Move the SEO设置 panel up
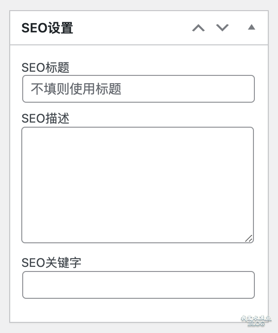This screenshot has width=278, height=333. point(198,28)
